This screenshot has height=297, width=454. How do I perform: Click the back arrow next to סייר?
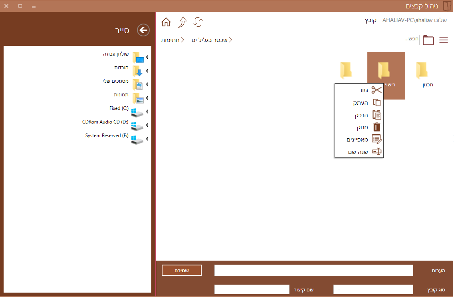point(143,30)
